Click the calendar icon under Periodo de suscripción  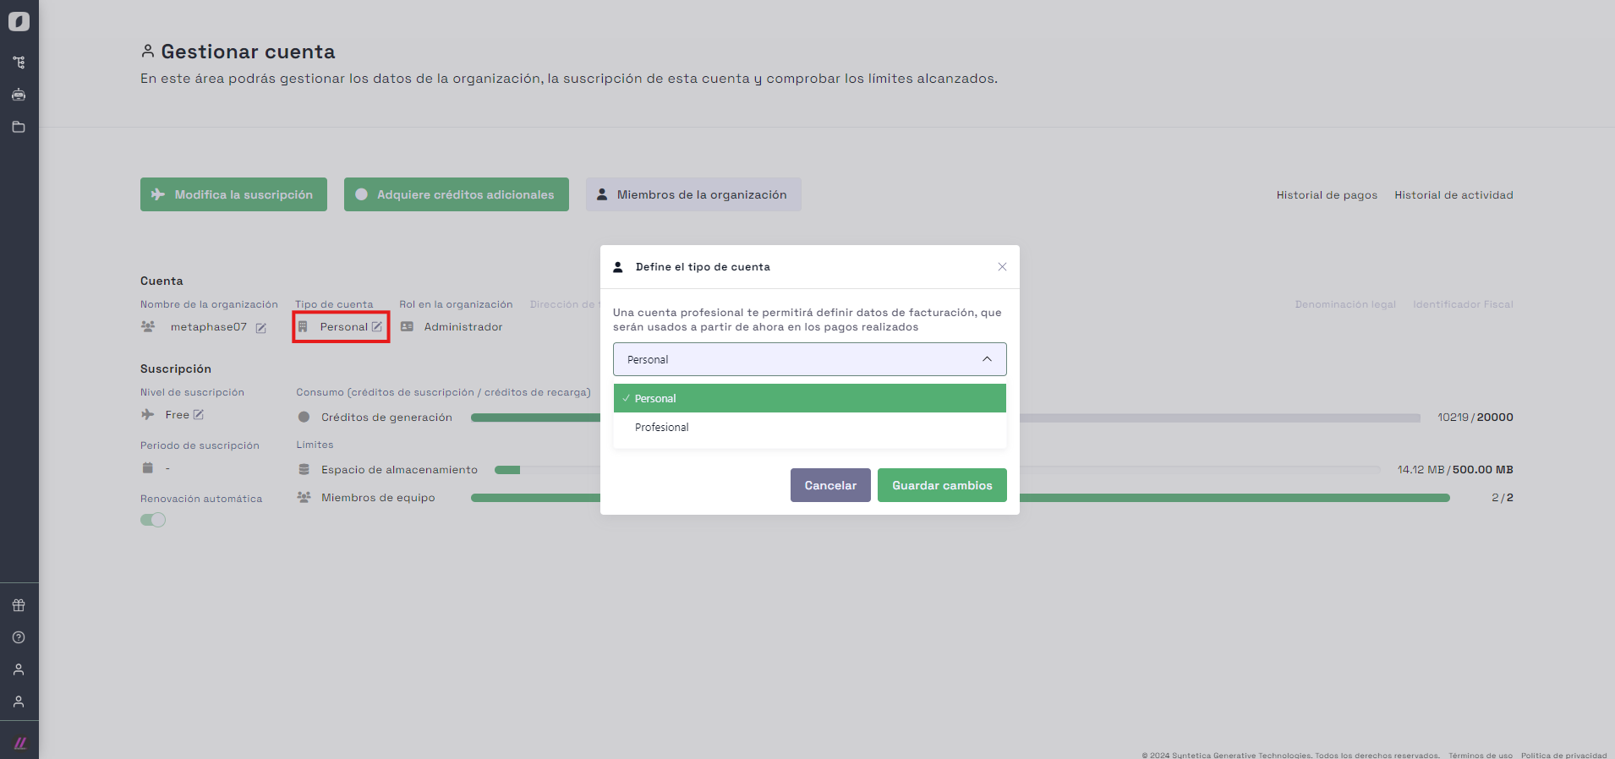(x=148, y=467)
